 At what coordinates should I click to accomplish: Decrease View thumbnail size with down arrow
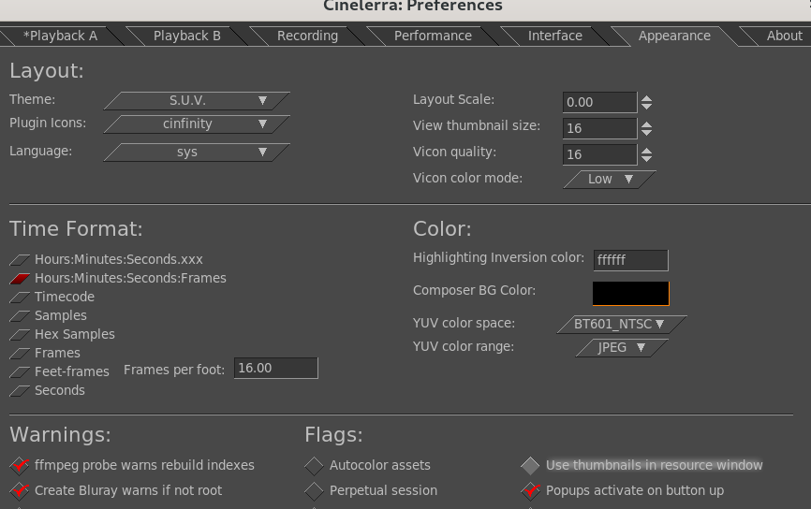[x=646, y=132]
